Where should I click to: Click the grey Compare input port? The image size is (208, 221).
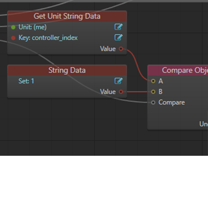[x=153, y=102]
